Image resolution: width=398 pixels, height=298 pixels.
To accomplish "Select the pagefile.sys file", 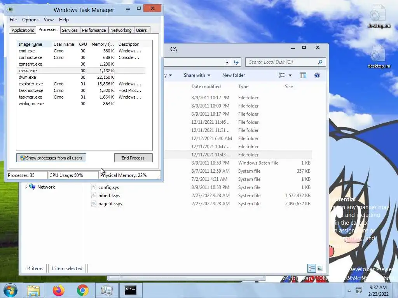I will tap(110, 203).
